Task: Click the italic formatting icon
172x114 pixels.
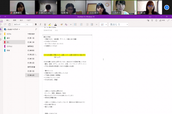Action: tap(40, 25)
